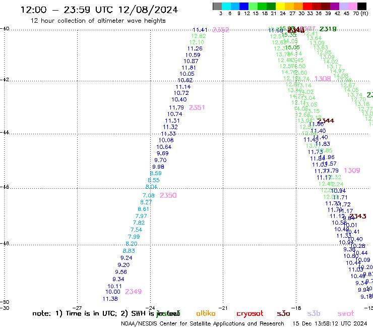Select the timestamp '15 Dec 13:58:12 UTC 2024'
The image size is (373, 328).
330,323
